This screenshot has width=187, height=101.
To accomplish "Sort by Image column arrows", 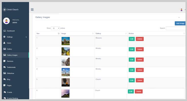I will tap(93, 34).
